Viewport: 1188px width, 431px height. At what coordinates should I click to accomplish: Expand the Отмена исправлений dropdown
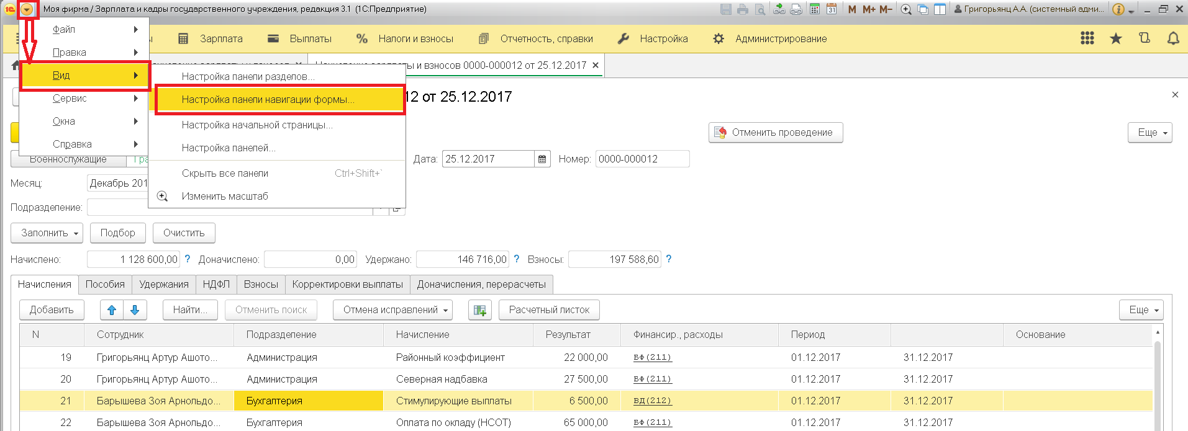392,309
